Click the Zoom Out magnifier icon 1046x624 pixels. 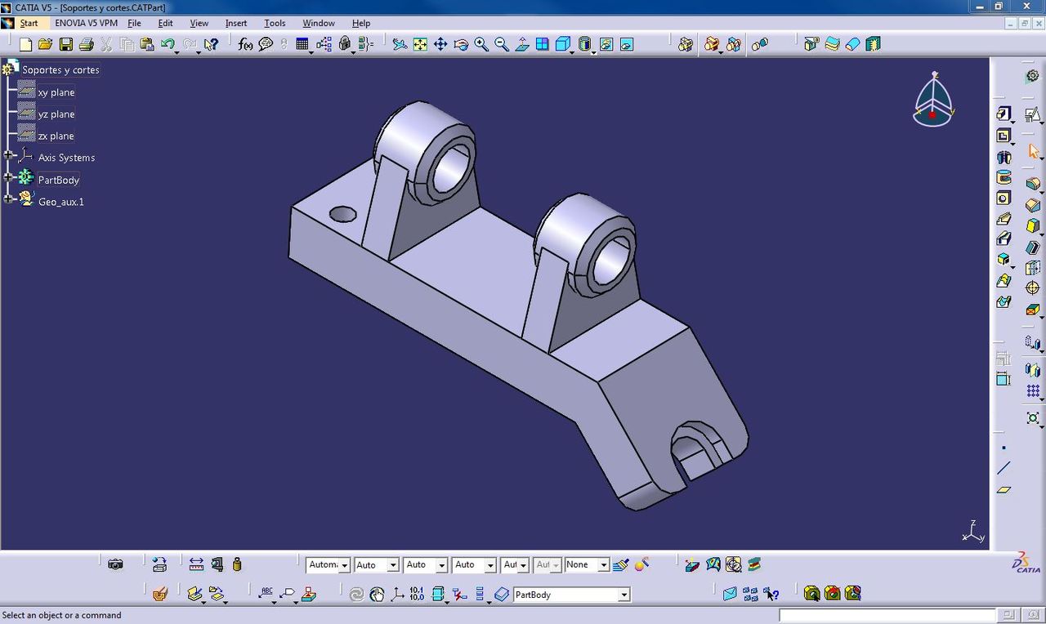[x=502, y=44]
